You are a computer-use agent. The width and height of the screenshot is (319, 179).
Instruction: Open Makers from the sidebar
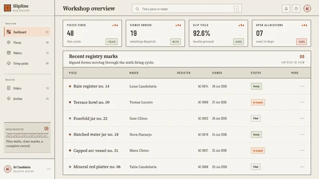coord(27,53)
